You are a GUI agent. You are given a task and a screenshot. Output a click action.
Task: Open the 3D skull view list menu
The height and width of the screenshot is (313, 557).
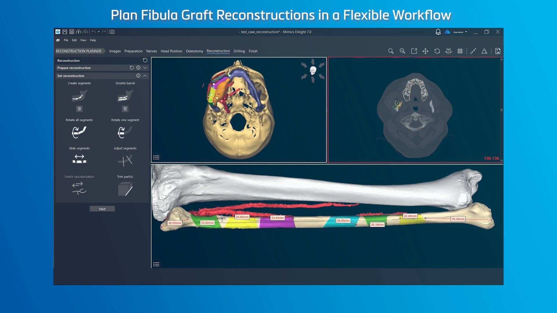(156, 157)
